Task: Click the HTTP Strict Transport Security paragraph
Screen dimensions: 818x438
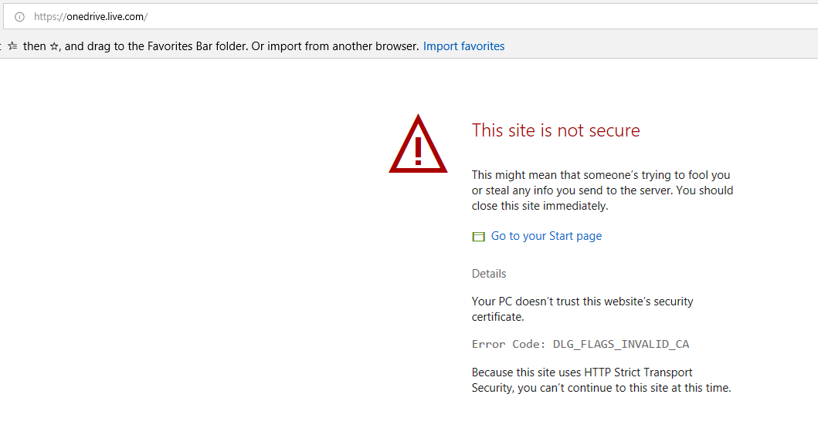Action: click(600, 380)
